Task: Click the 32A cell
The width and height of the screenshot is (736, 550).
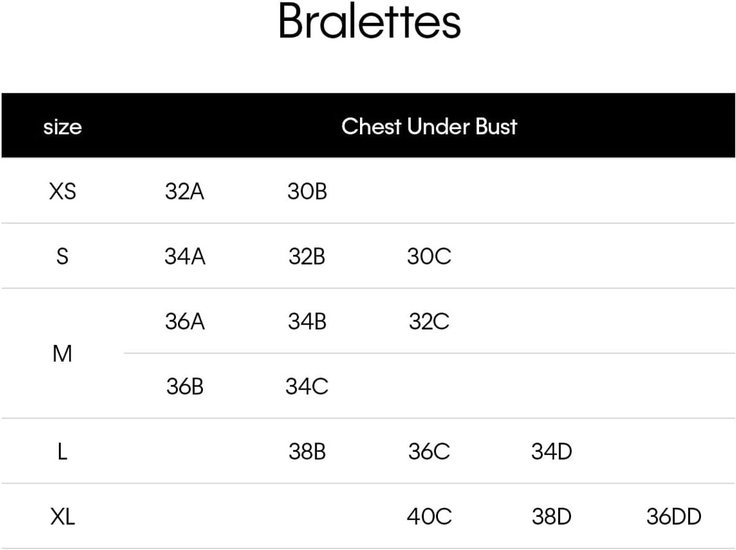Action: (x=185, y=192)
